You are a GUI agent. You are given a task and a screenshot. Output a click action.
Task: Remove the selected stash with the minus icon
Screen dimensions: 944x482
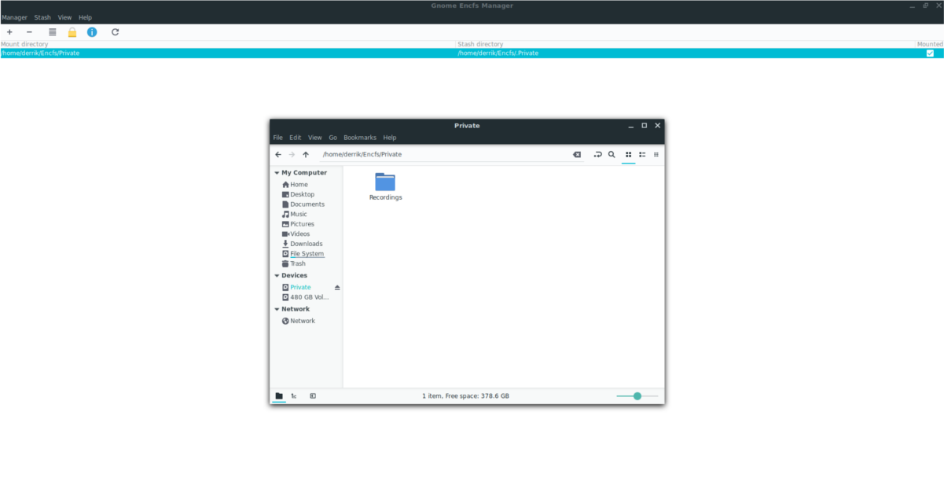[x=29, y=32]
